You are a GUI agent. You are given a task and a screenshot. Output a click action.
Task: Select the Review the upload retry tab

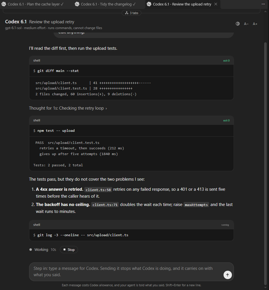(x=182, y=4)
